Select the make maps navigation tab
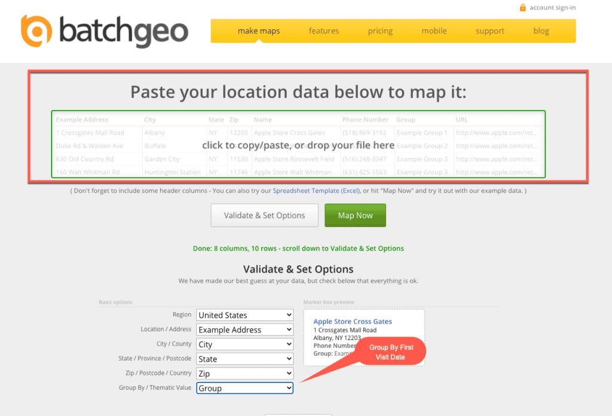This screenshot has width=612, height=416. point(259,30)
